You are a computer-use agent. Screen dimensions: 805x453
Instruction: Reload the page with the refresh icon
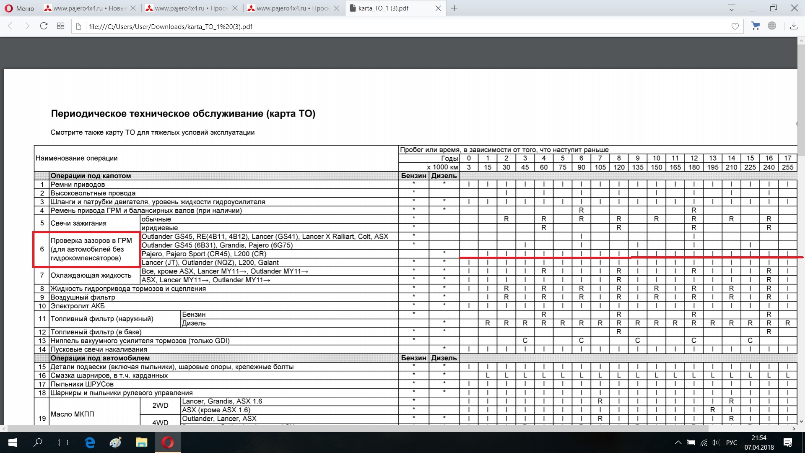point(44,26)
